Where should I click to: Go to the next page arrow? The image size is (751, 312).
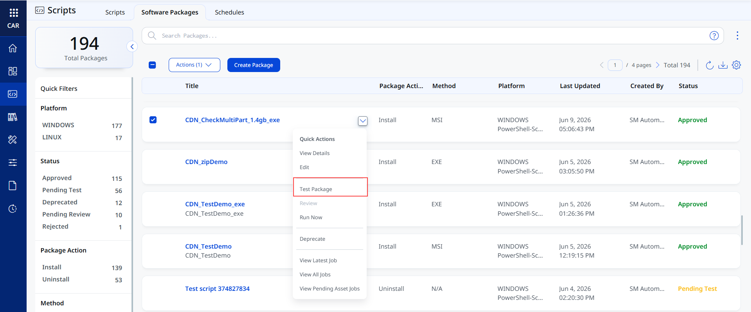pos(657,65)
